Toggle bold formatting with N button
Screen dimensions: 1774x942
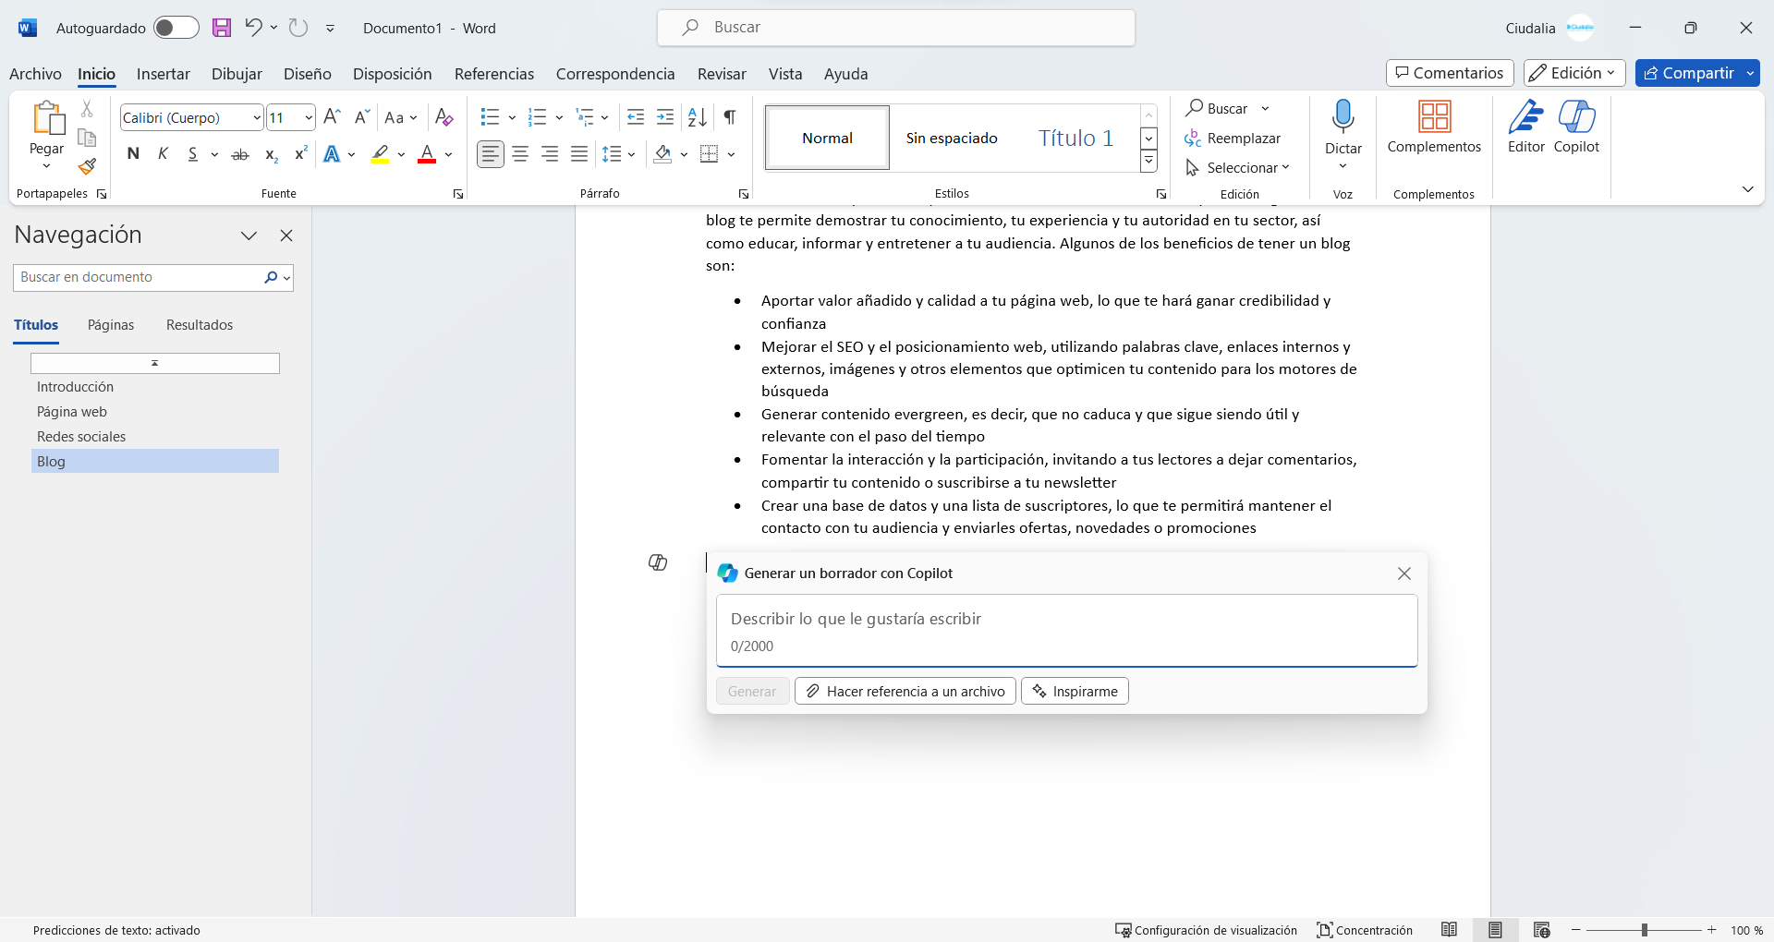tap(133, 154)
